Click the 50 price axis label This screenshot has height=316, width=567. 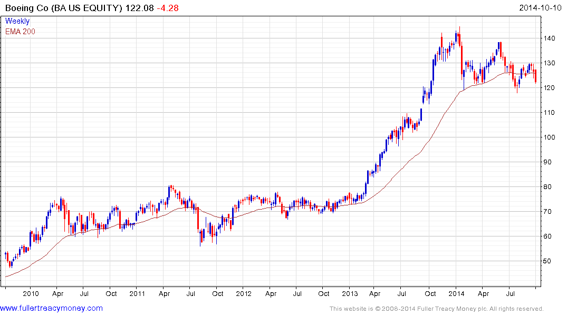click(547, 261)
